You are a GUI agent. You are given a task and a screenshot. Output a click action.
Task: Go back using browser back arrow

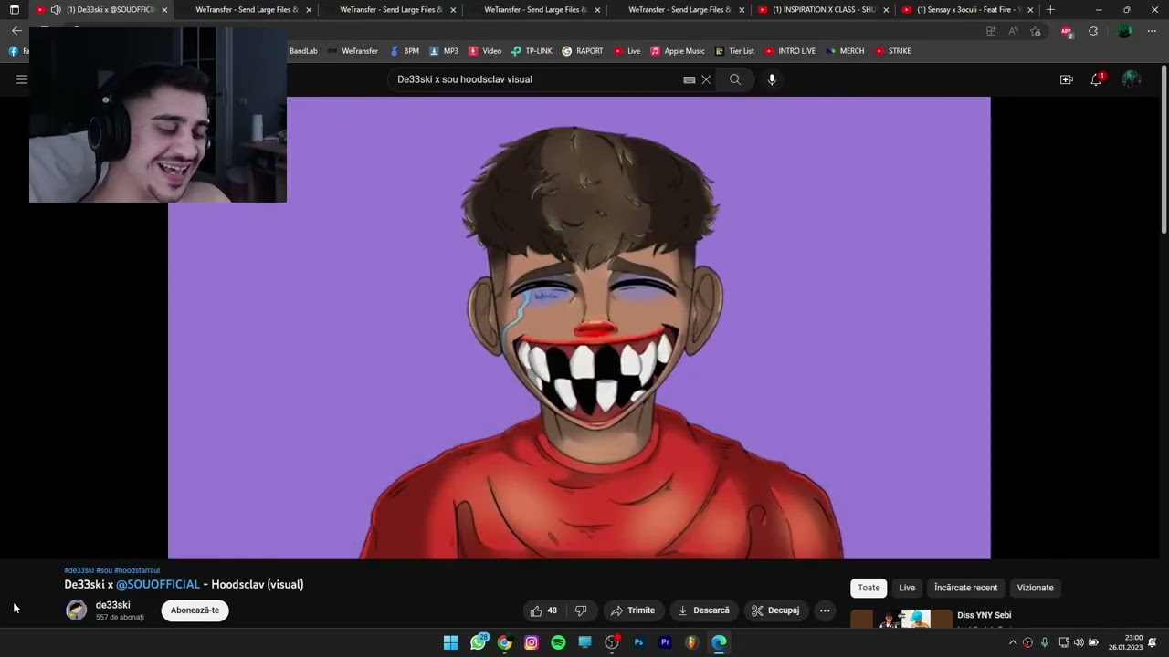click(16, 30)
